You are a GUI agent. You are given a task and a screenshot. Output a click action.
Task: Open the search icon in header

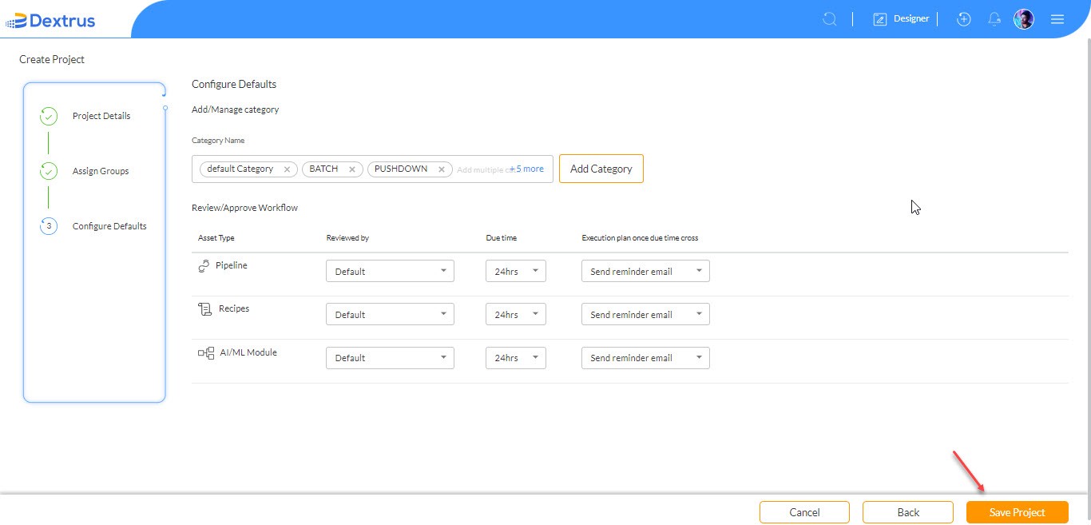(x=830, y=19)
